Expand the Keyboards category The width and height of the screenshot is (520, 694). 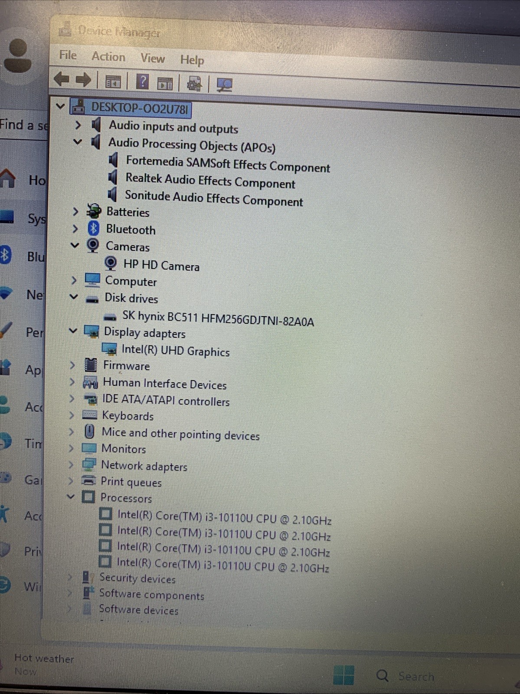pos(72,415)
